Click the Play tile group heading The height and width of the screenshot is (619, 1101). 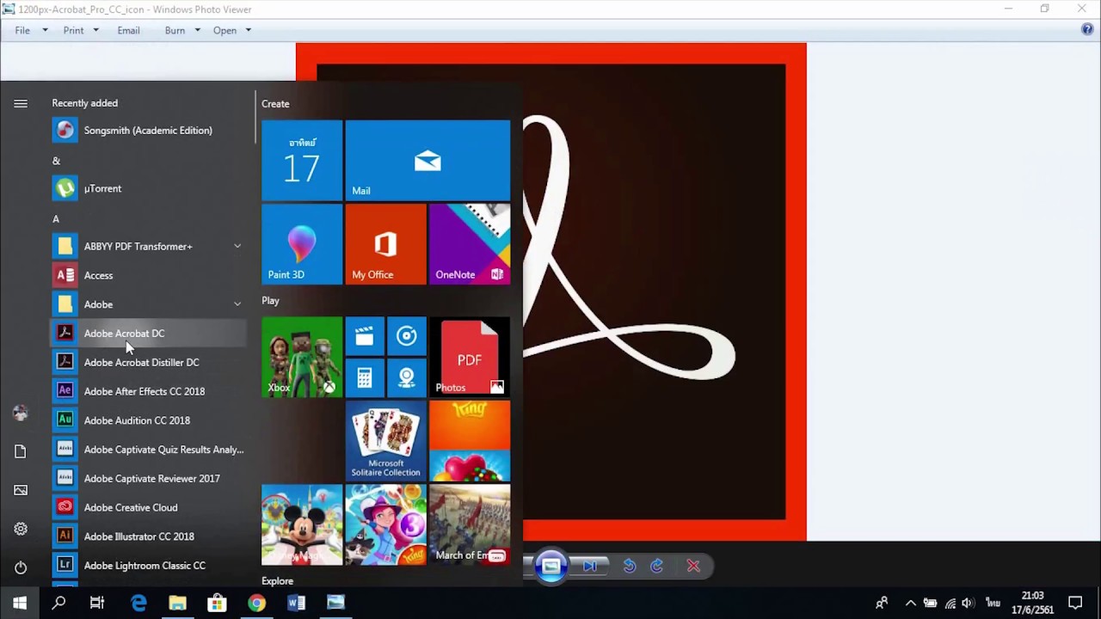[x=270, y=301]
